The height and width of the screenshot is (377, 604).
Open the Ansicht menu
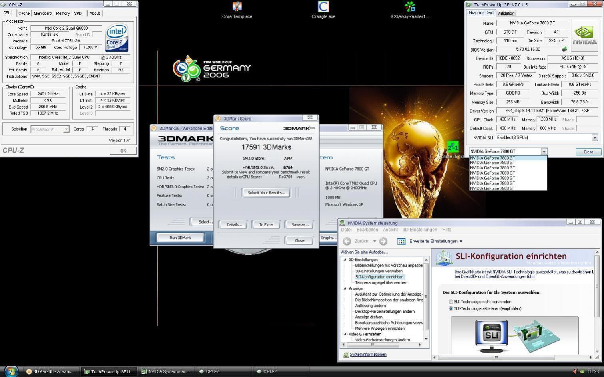coord(390,230)
